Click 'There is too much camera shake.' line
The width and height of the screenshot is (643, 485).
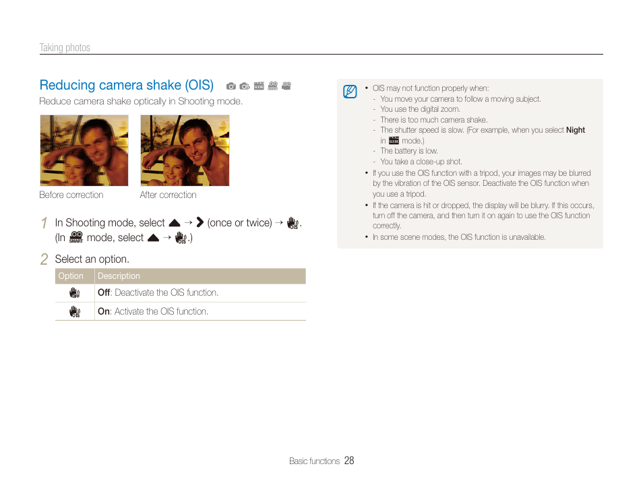[x=434, y=120]
